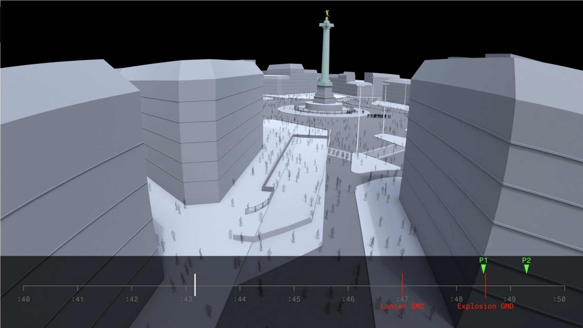Click the ':45' timeline label

(294, 299)
